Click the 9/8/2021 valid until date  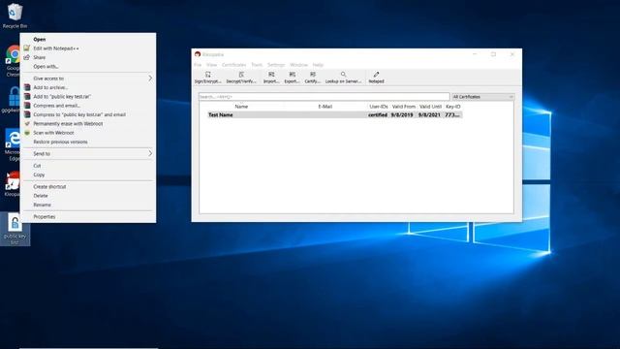pyautogui.click(x=429, y=114)
